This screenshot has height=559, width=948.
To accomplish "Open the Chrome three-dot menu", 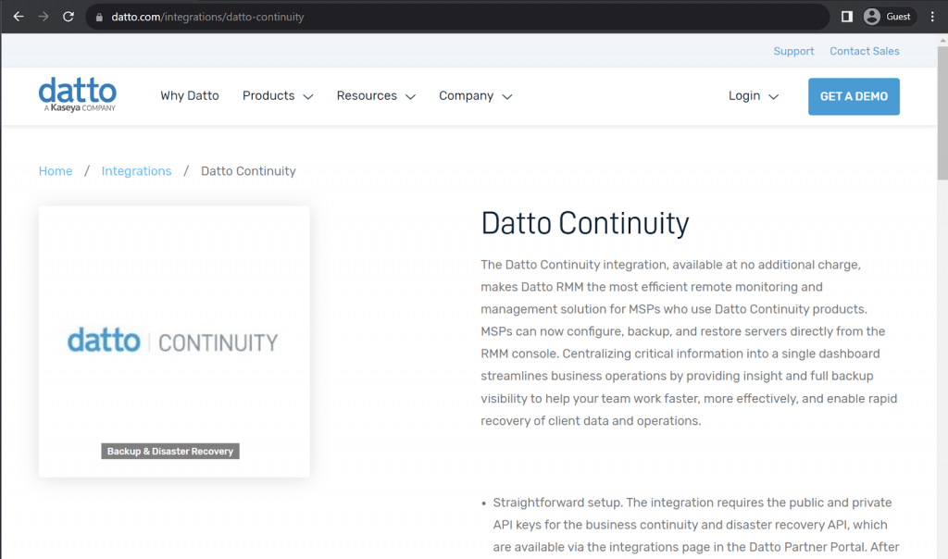I will (932, 17).
